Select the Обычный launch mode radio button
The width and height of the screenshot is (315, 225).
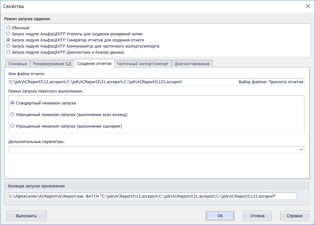[x=8, y=28]
